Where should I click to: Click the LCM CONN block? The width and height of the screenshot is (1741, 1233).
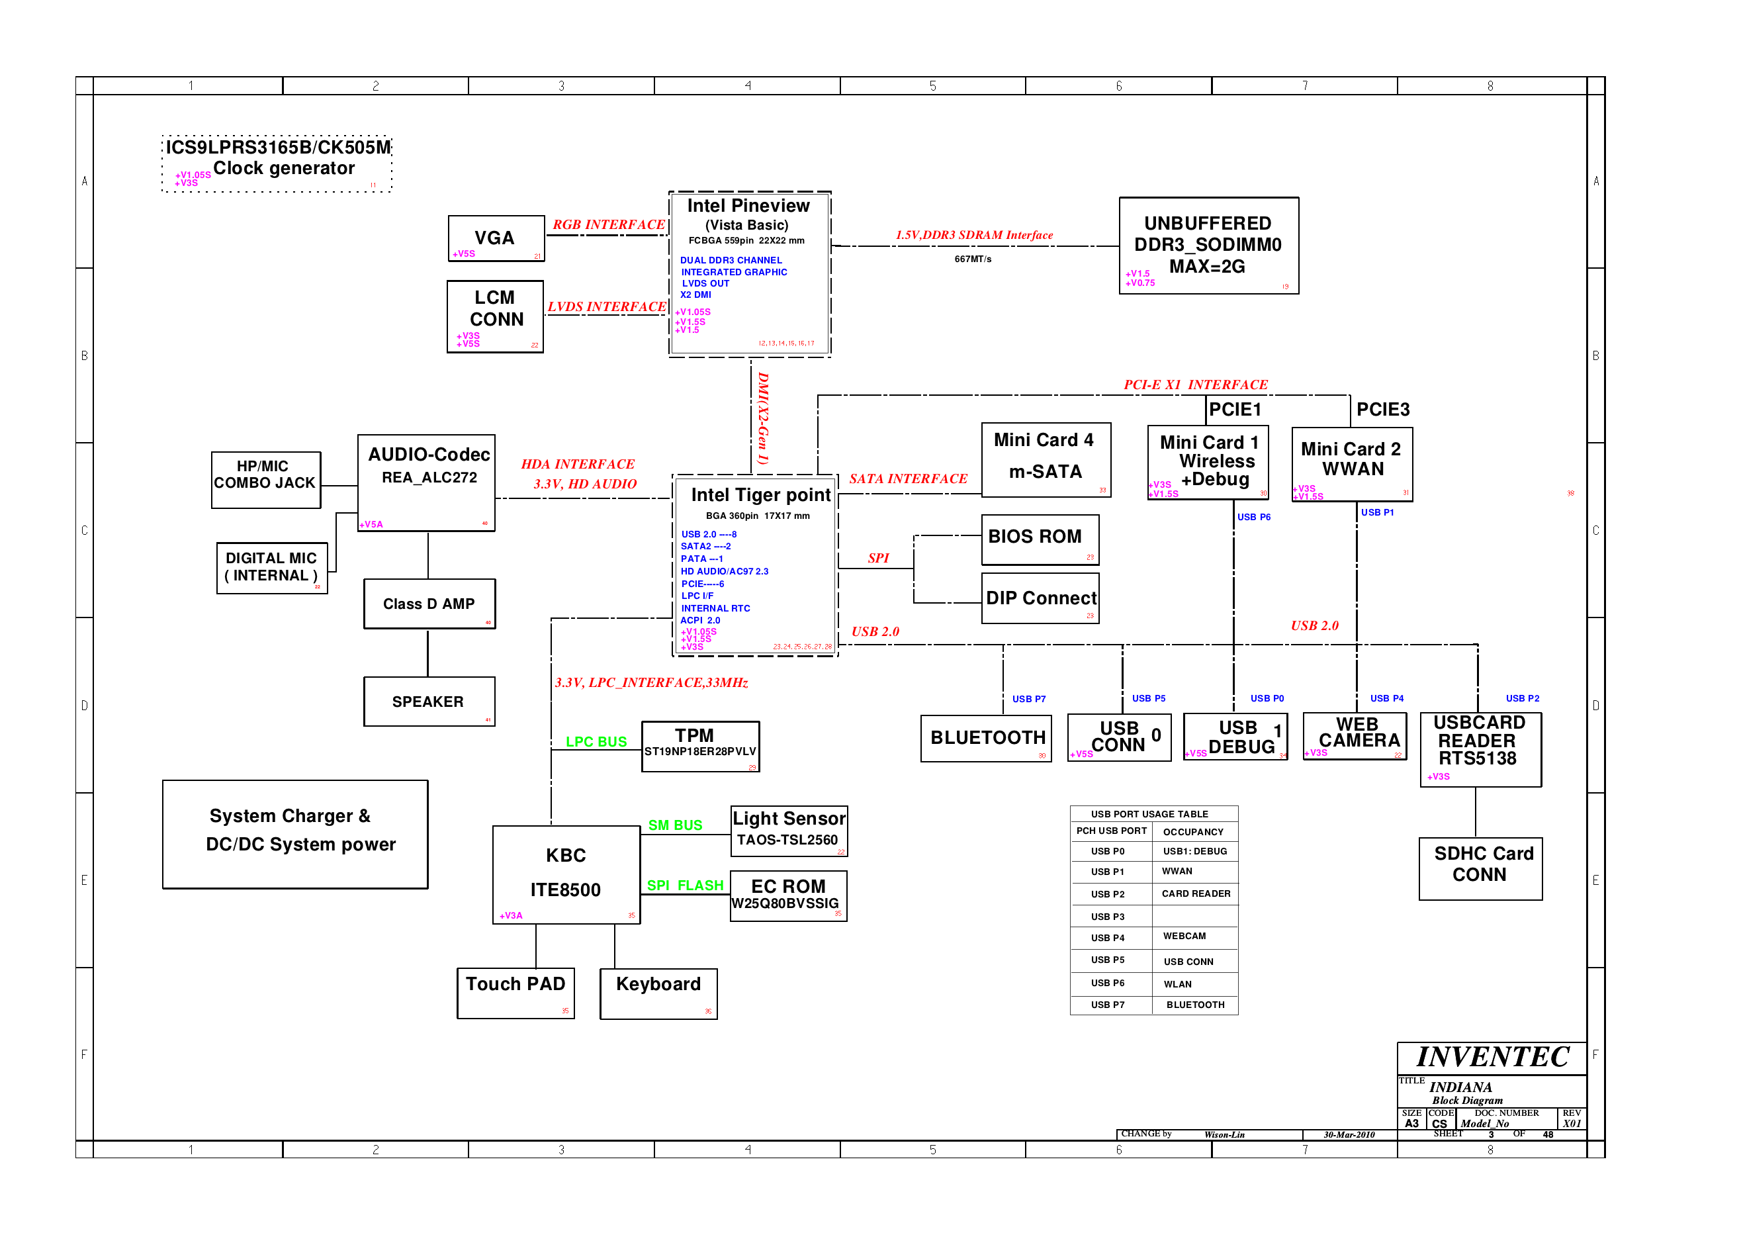tap(495, 316)
